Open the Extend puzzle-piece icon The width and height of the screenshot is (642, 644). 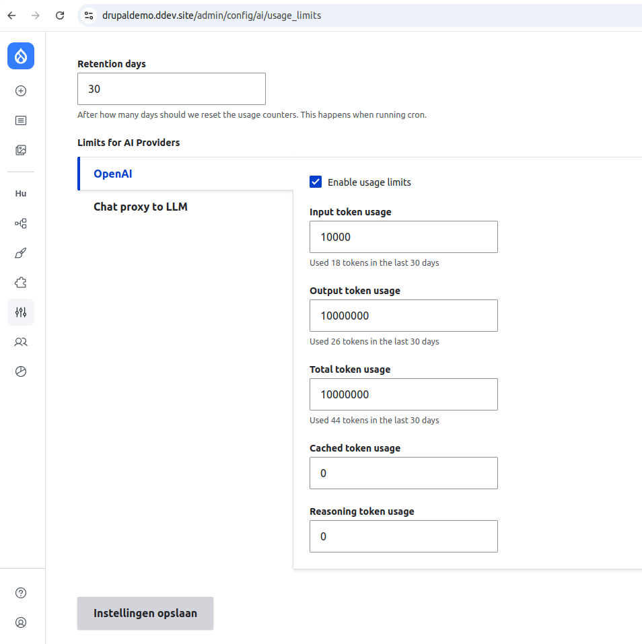tap(21, 283)
